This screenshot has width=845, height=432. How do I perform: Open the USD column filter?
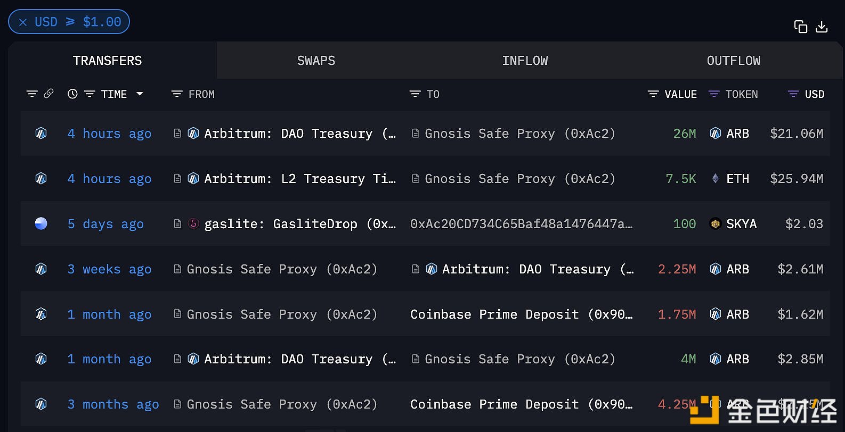click(793, 94)
